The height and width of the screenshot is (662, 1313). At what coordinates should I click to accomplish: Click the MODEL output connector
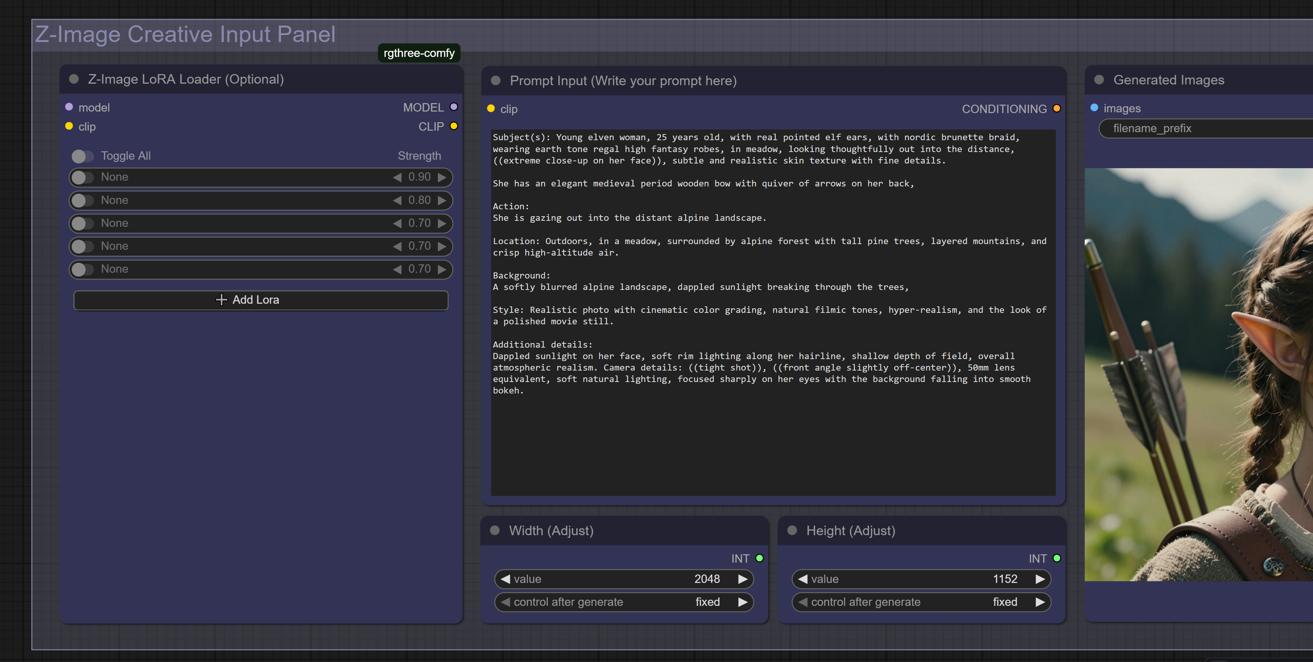coord(454,107)
